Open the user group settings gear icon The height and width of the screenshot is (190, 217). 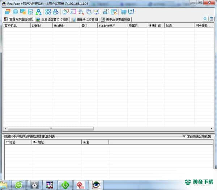[x=38, y=12]
